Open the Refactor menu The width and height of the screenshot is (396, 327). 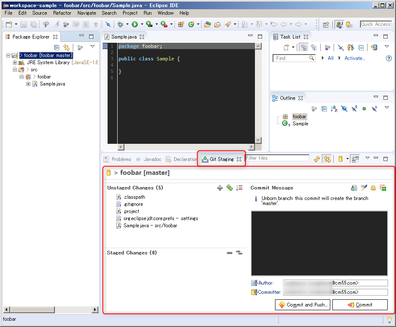coord(62,13)
